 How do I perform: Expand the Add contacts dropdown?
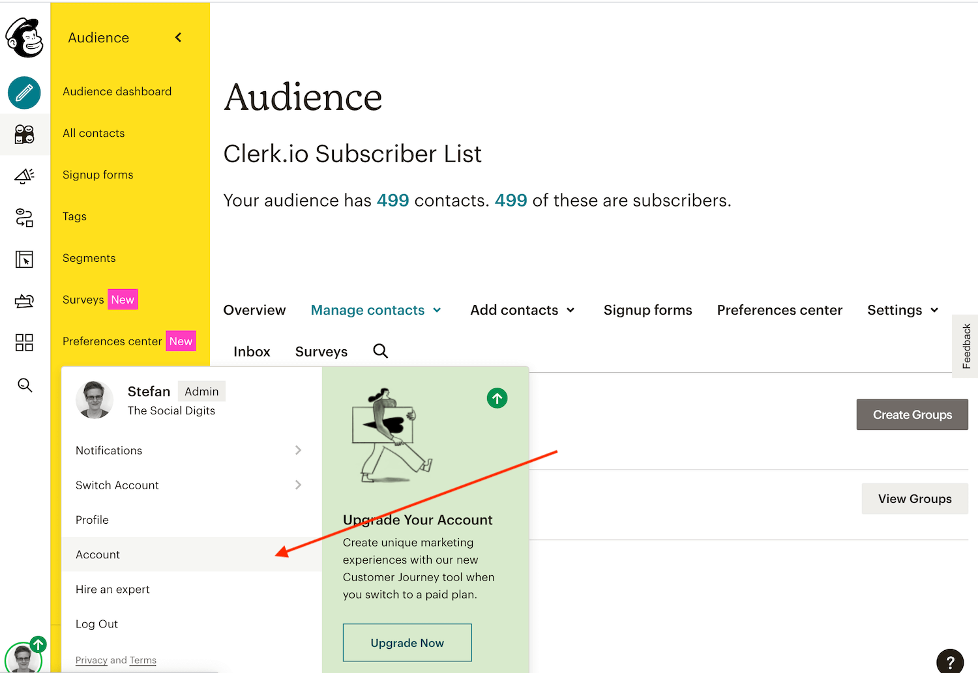coord(522,310)
